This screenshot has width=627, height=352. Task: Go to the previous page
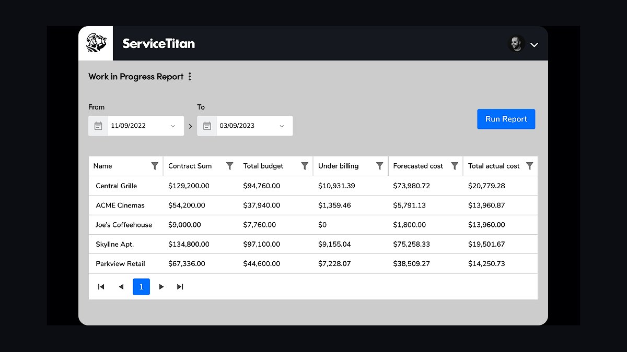click(x=121, y=287)
